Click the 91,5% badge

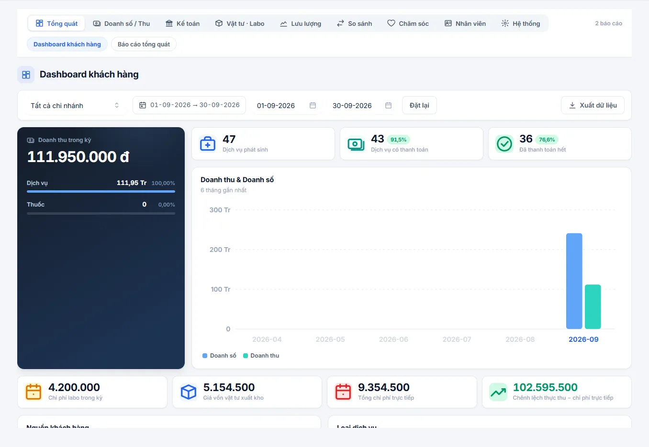click(x=398, y=140)
